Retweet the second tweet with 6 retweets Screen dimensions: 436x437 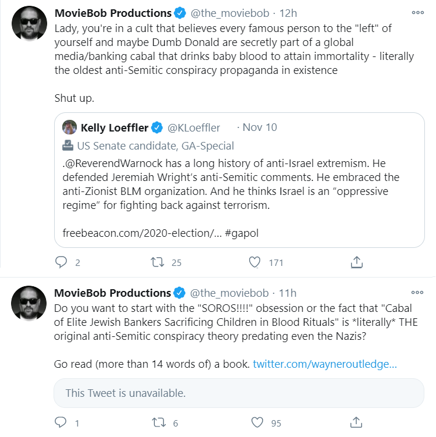coord(157,422)
